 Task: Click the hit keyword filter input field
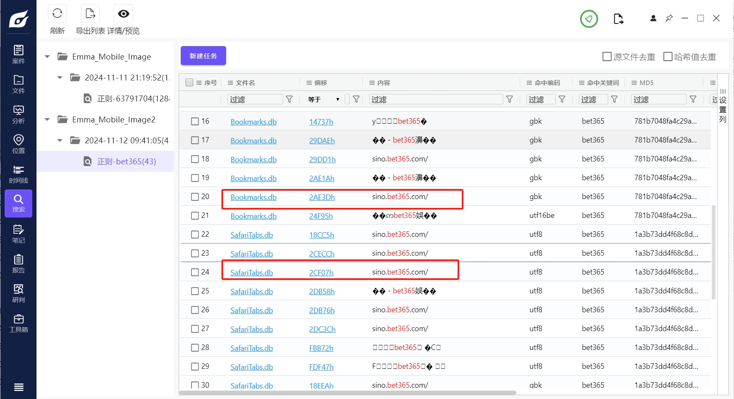point(593,99)
